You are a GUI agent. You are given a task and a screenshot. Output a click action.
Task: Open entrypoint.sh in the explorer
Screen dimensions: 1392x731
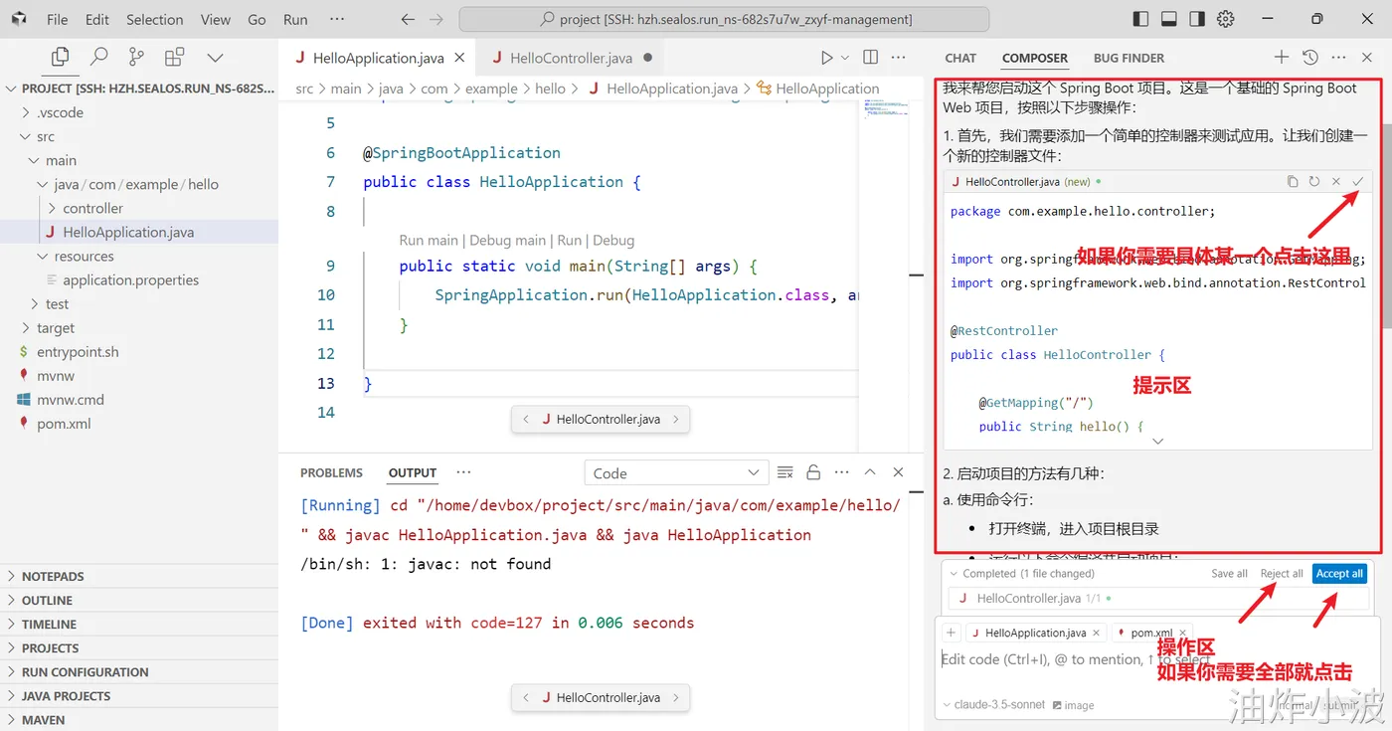click(78, 351)
